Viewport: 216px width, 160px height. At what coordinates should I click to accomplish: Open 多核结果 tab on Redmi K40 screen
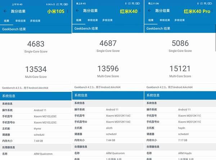[108, 20]
